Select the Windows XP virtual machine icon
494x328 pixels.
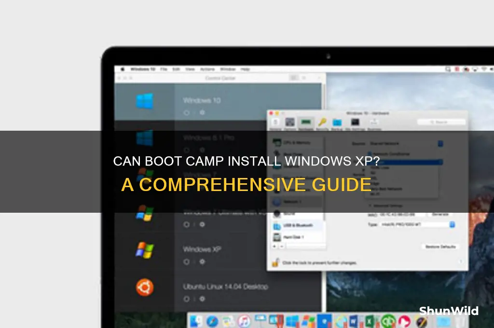[x=145, y=250]
